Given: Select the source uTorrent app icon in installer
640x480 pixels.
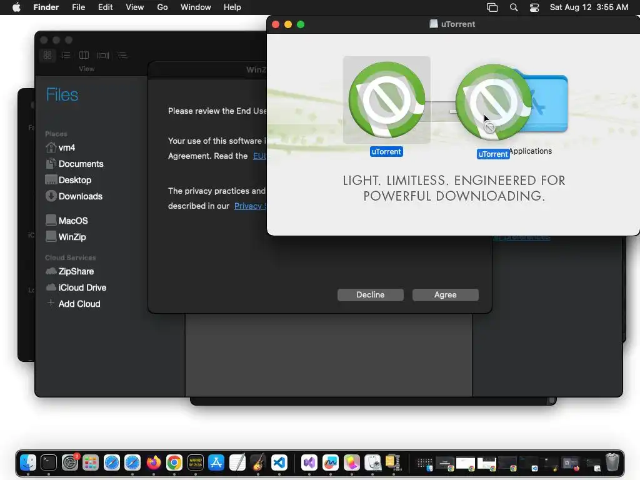Looking at the screenshot, I should pyautogui.click(x=386, y=100).
